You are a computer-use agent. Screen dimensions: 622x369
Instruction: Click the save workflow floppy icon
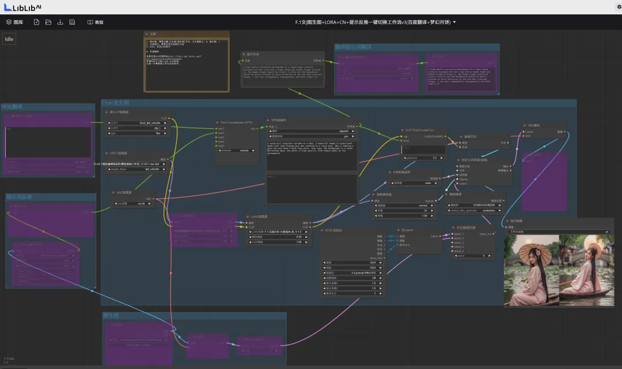click(x=72, y=22)
